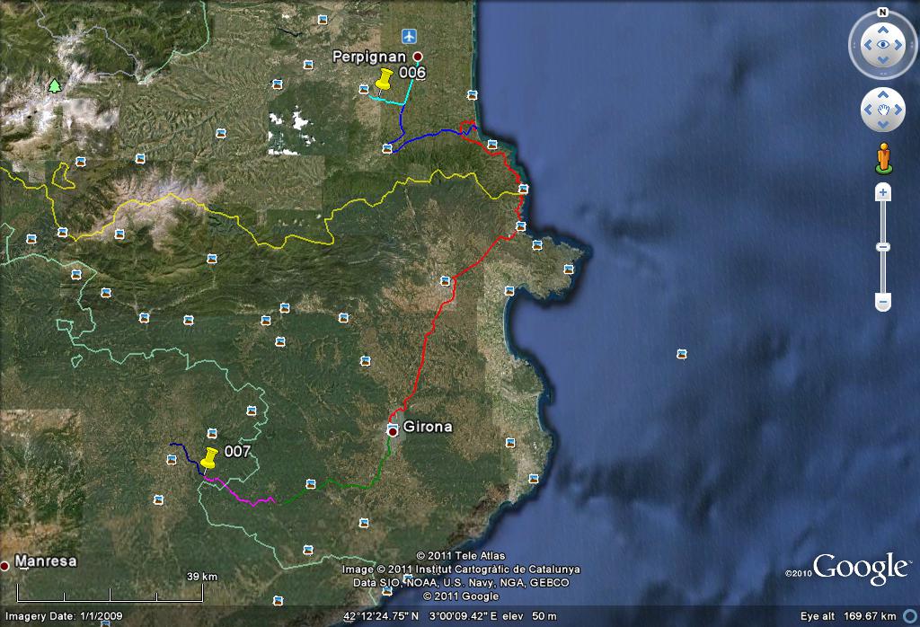Rotate view right with look joystick arrow
Viewport: 920px width, 627px height.
(x=898, y=45)
